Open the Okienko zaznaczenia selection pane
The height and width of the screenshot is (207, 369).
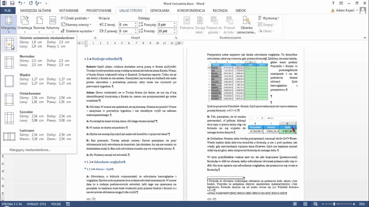coord(246,25)
